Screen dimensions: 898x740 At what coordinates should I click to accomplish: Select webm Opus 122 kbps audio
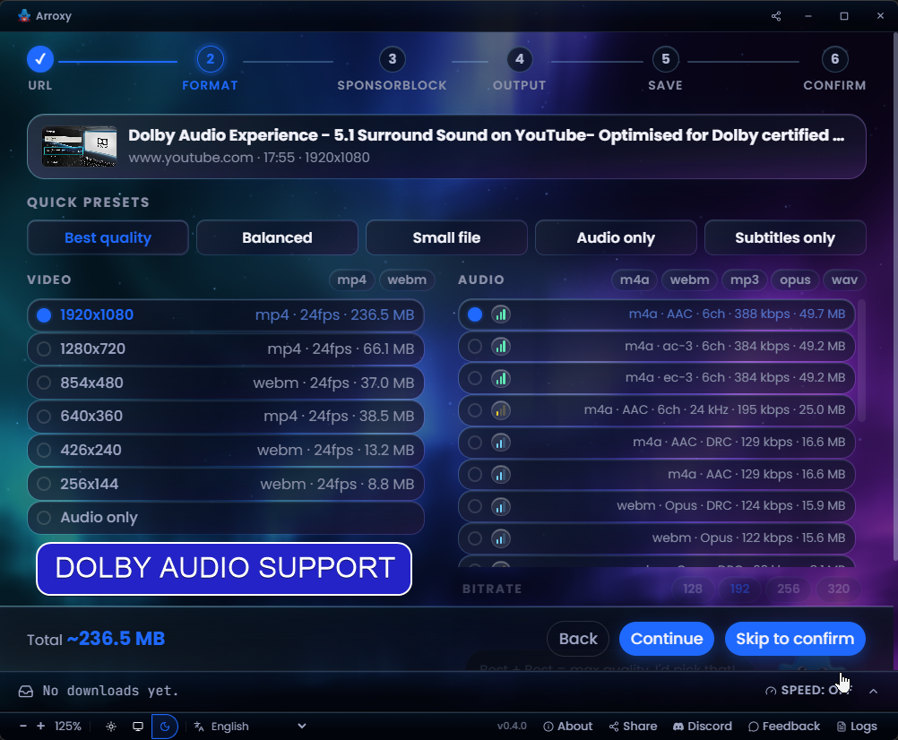click(656, 538)
